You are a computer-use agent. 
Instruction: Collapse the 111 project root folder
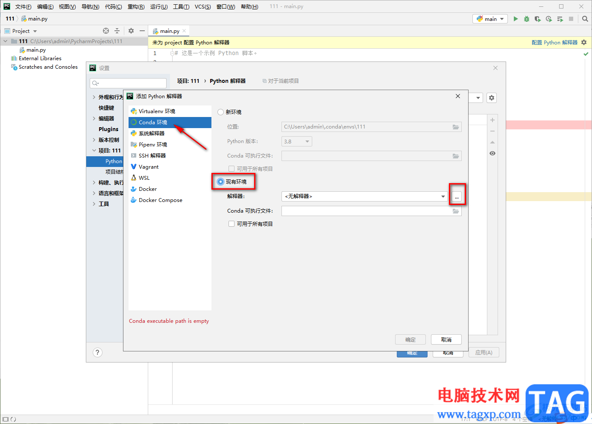[6, 41]
